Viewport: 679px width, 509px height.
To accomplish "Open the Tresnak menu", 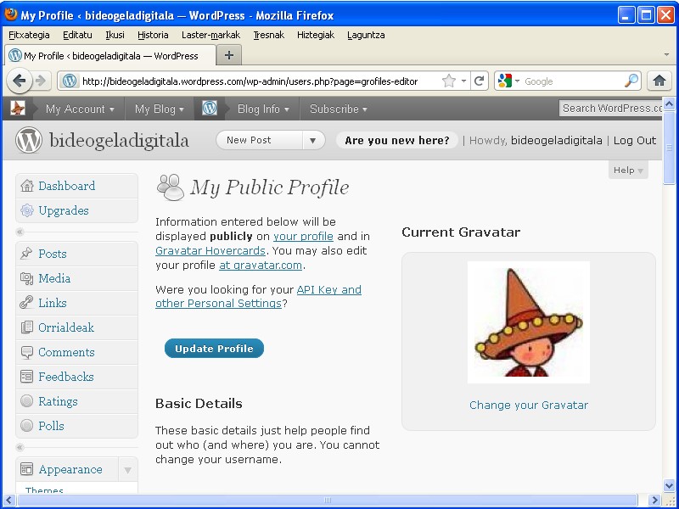I will [x=269, y=35].
